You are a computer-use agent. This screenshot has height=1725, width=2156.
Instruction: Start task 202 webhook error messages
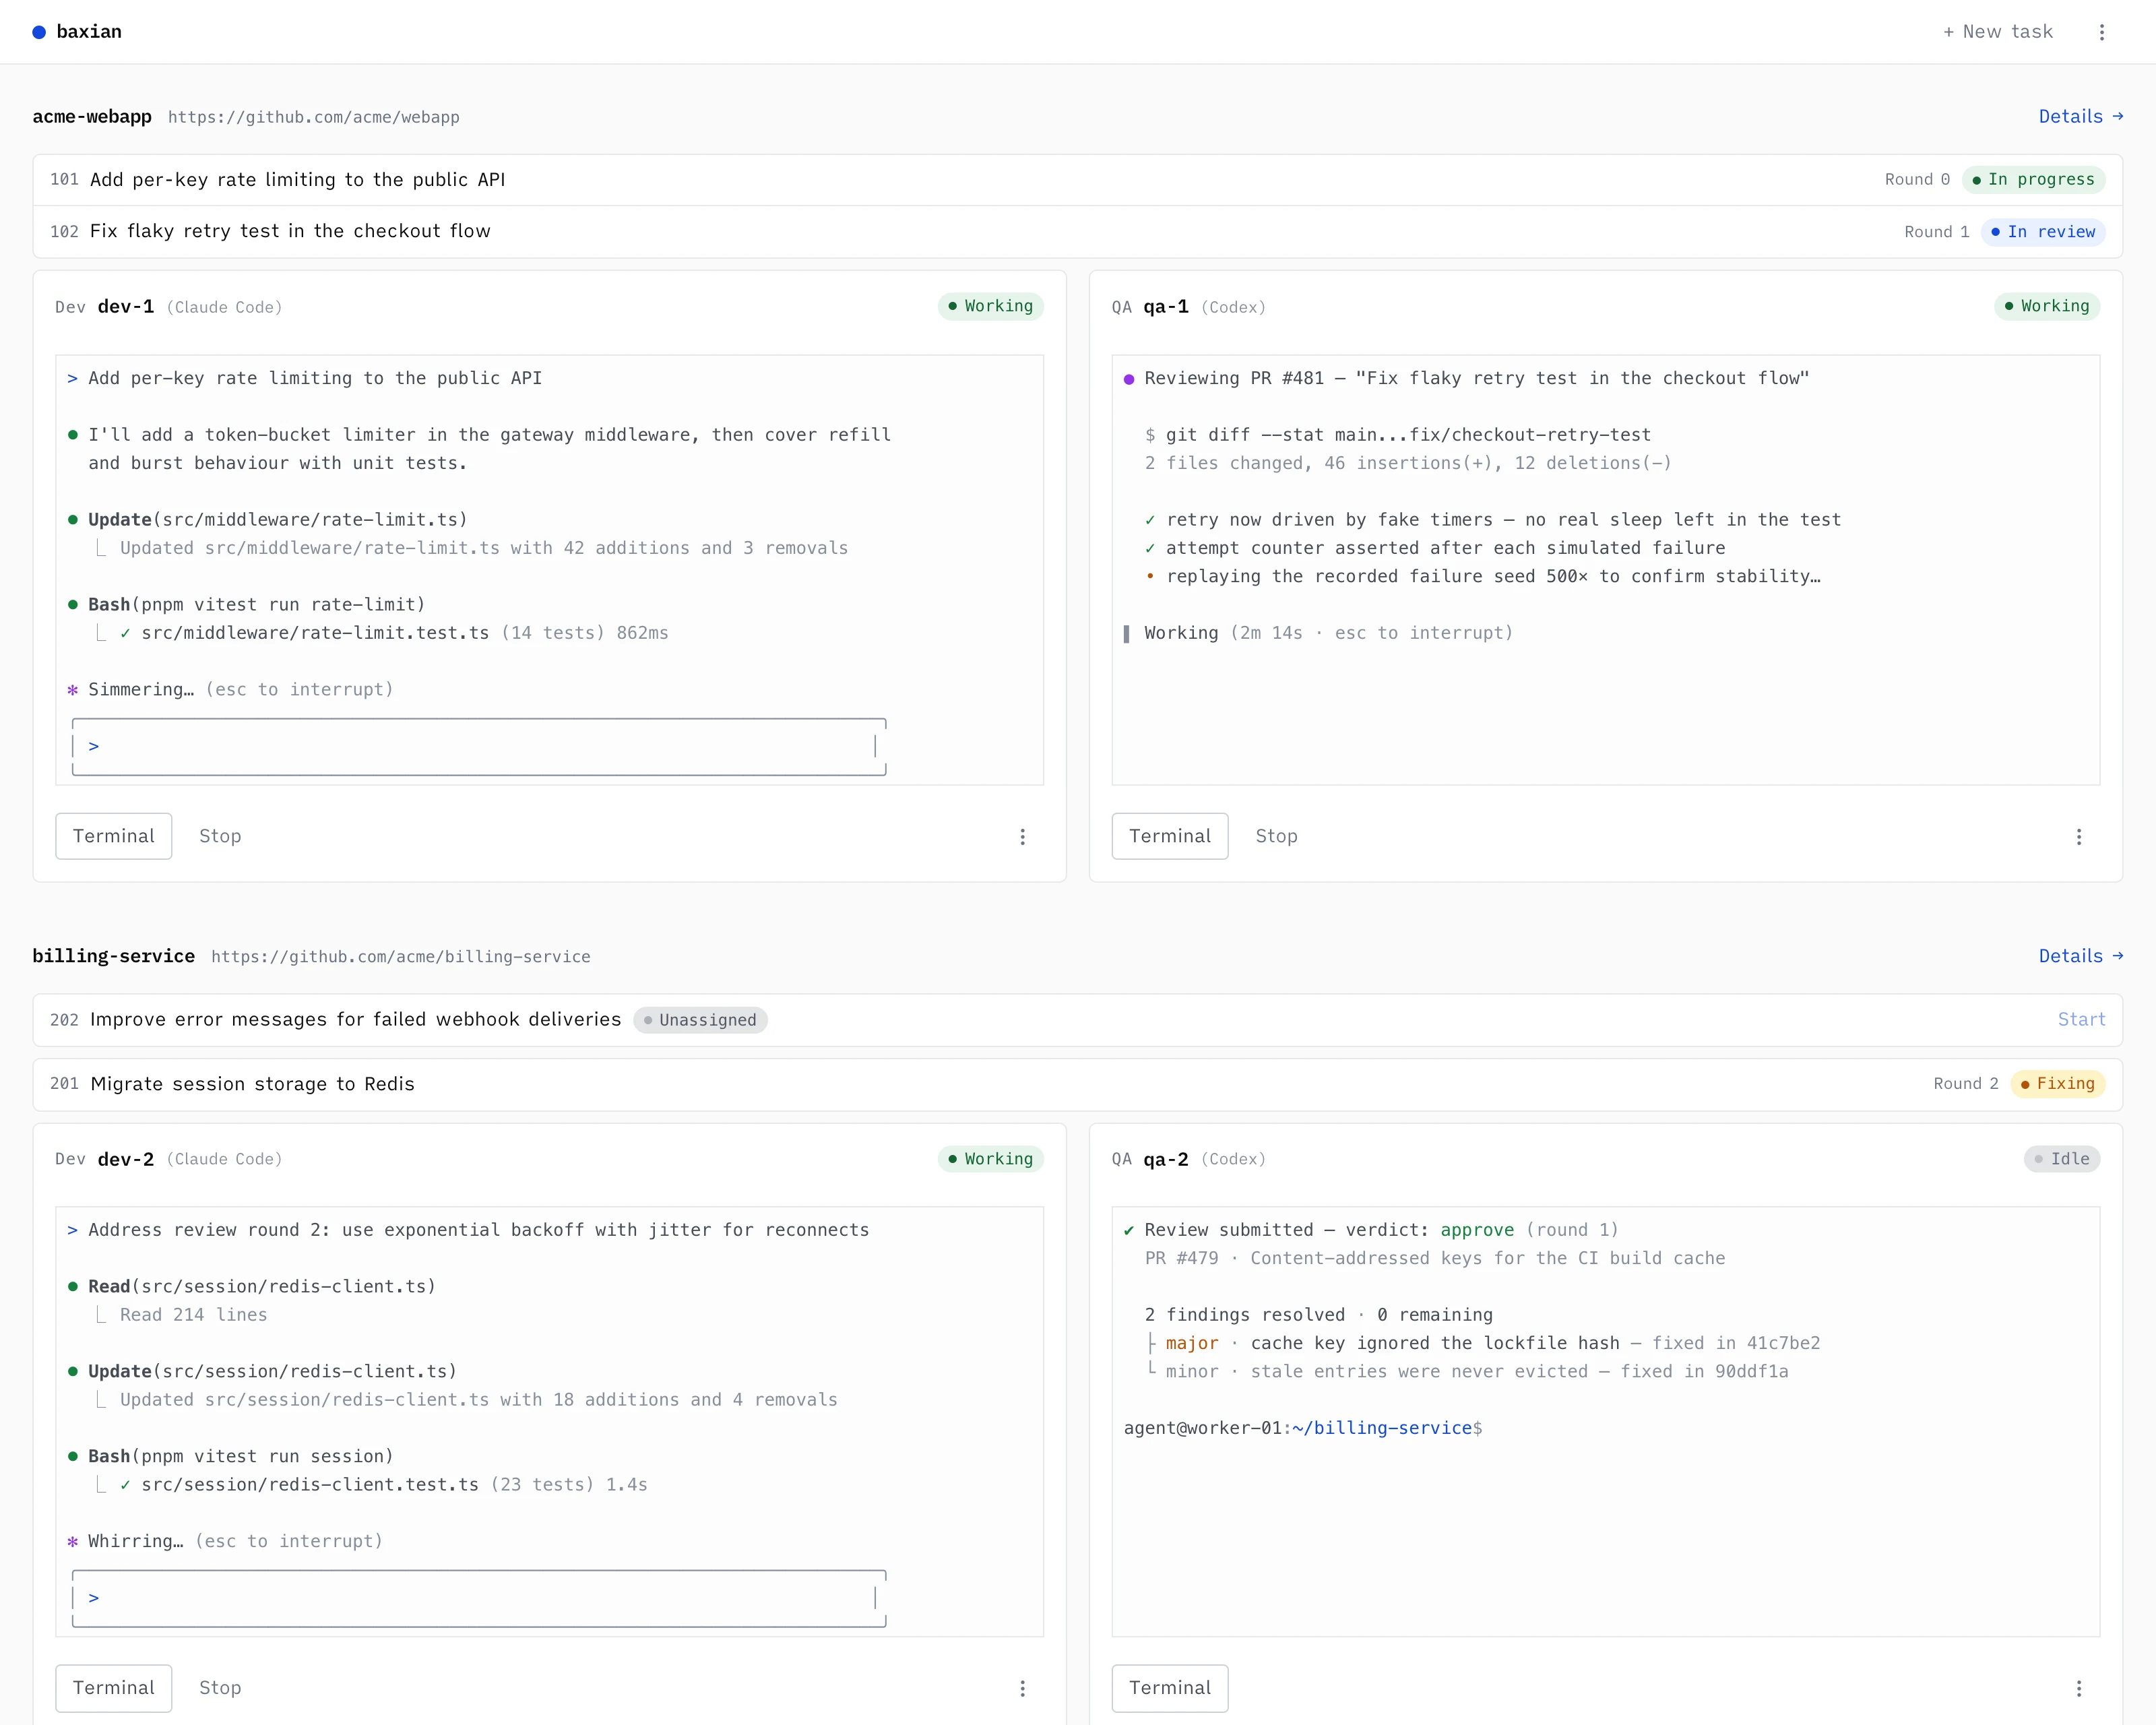tap(2081, 1019)
